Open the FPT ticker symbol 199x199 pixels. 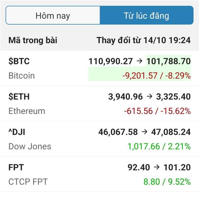coord(16,167)
